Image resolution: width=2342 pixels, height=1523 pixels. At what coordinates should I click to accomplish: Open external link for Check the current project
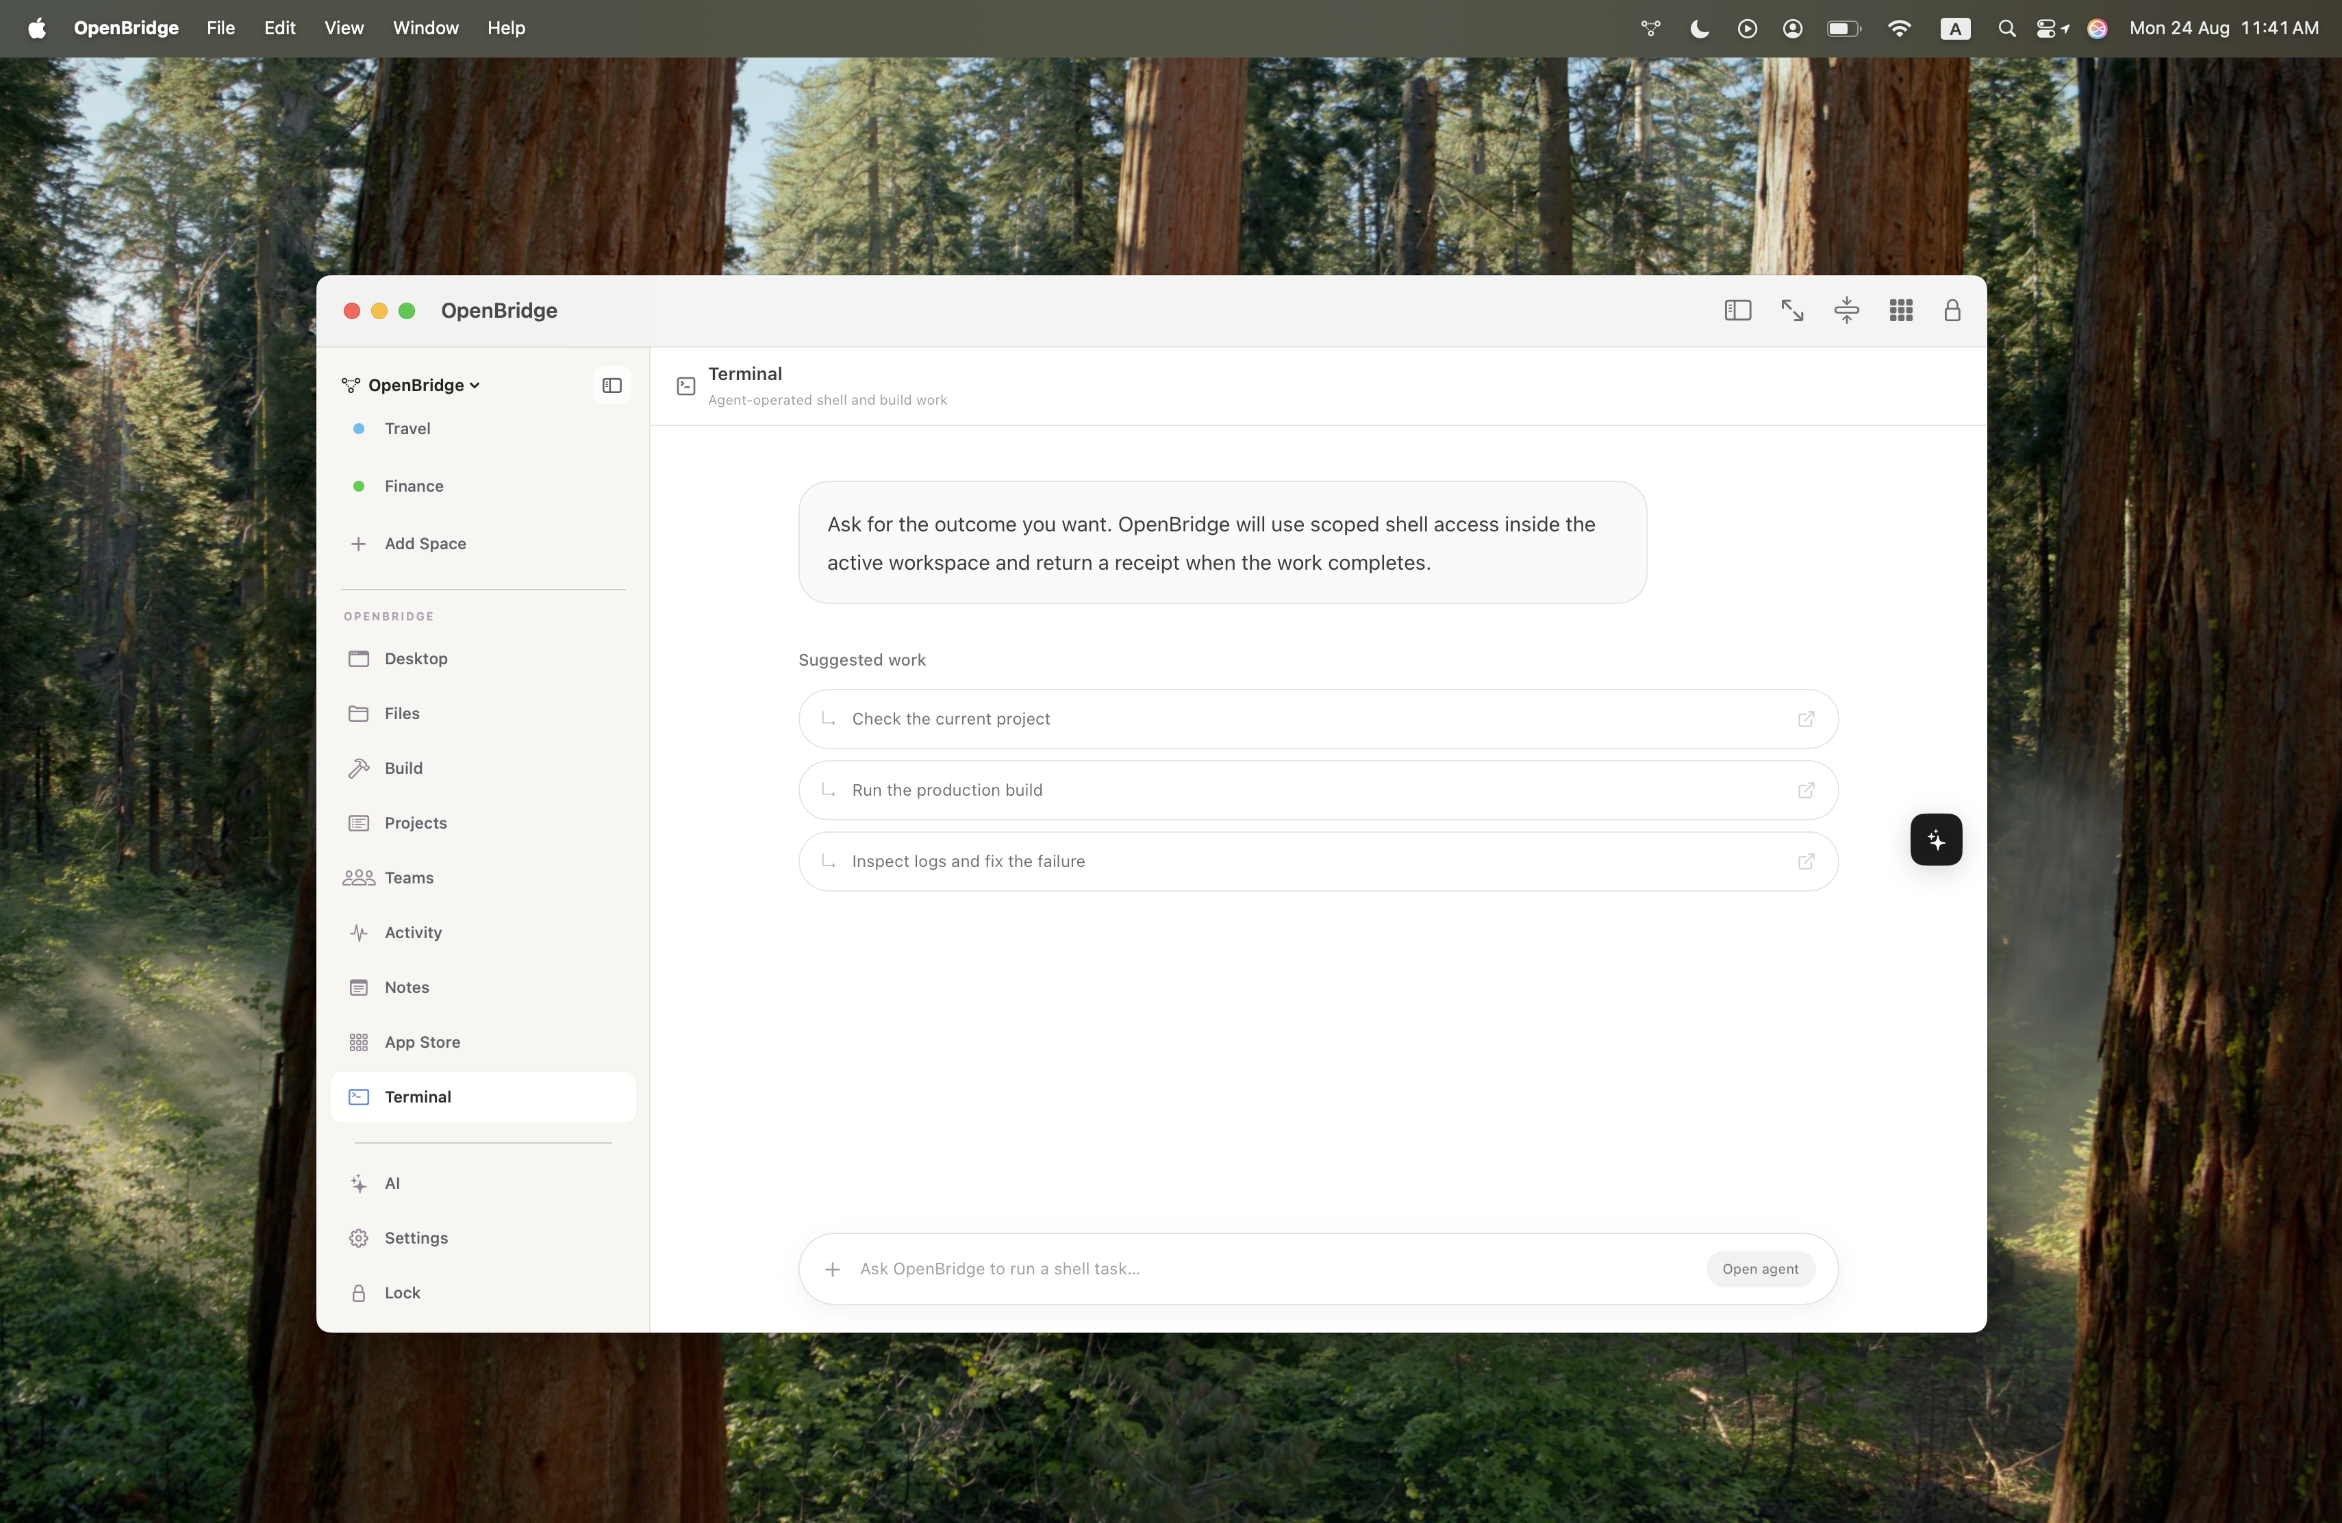(1806, 719)
